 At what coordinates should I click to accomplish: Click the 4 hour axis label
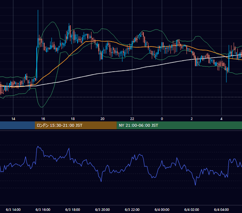coord(221,119)
